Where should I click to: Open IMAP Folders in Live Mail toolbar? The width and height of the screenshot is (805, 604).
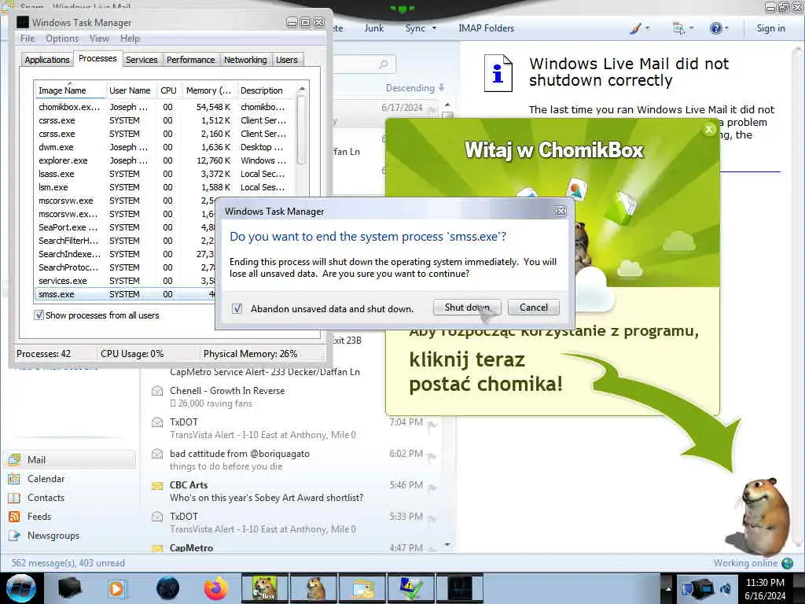click(x=486, y=28)
